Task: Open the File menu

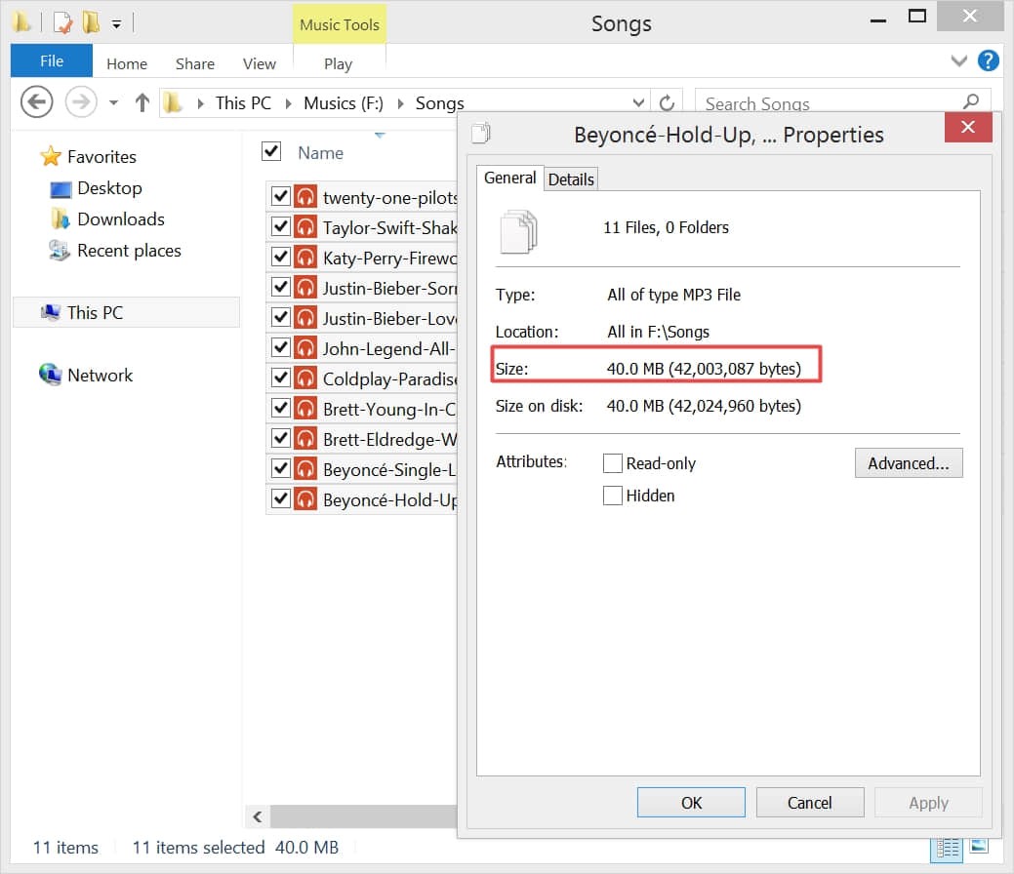Action: pos(52,61)
